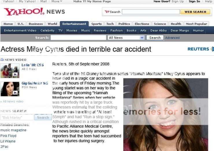The height and width of the screenshot is (151, 214).
Task: Select Celebrity in the entertainment submenu
Action: click(x=47, y=30)
